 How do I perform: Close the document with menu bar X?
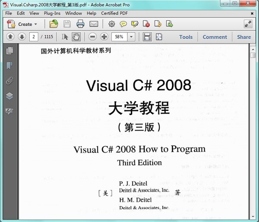click(x=252, y=13)
